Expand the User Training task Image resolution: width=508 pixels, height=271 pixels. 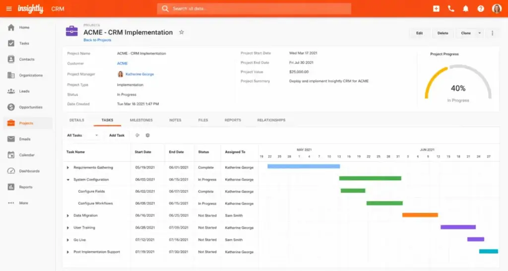coord(67,228)
